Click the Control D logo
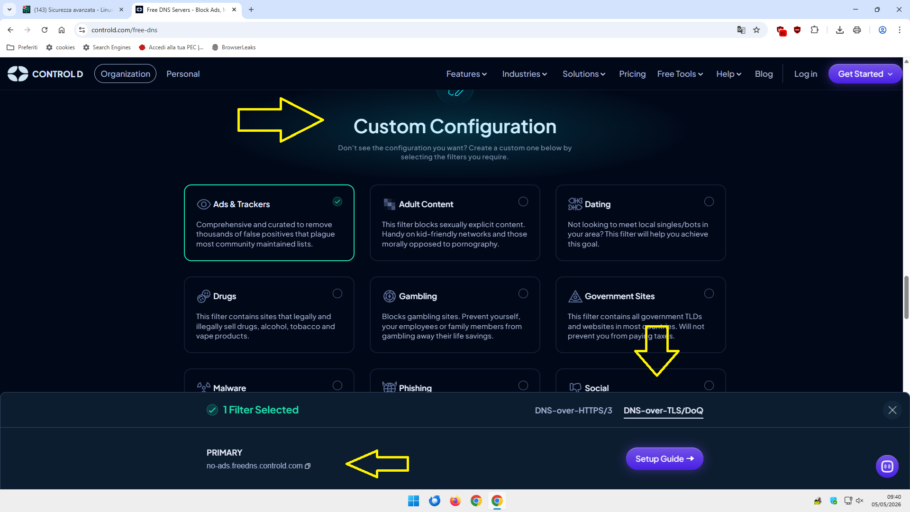This screenshot has width=910, height=512. 45,74
